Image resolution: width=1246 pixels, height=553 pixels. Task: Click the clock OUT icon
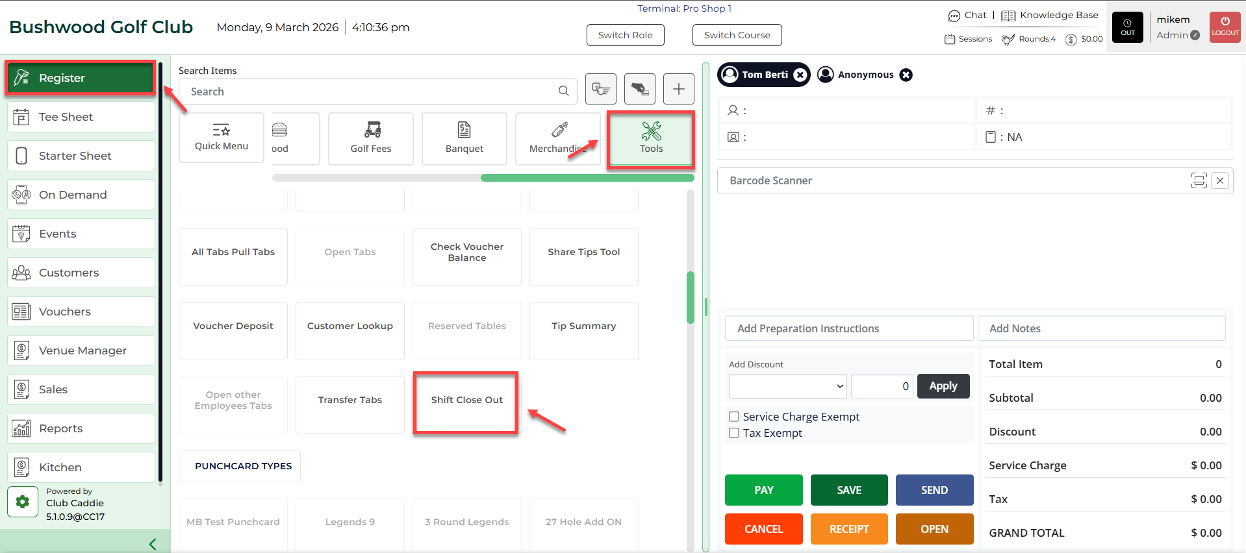coord(1127,27)
